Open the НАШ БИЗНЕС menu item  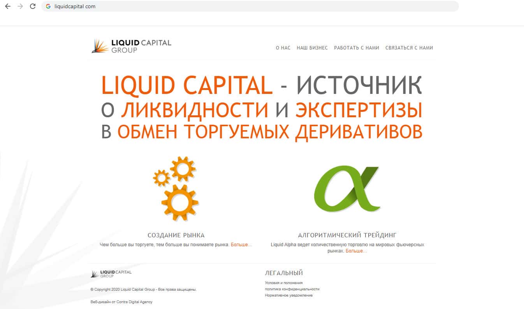(x=312, y=48)
